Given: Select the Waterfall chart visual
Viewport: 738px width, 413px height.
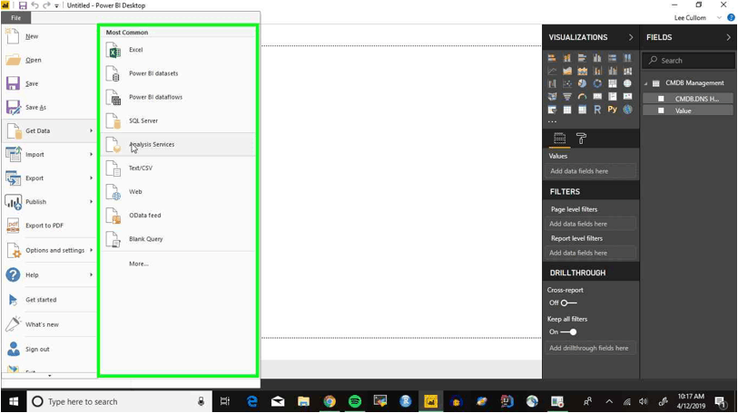Looking at the screenshot, I should [x=552, y=83].
